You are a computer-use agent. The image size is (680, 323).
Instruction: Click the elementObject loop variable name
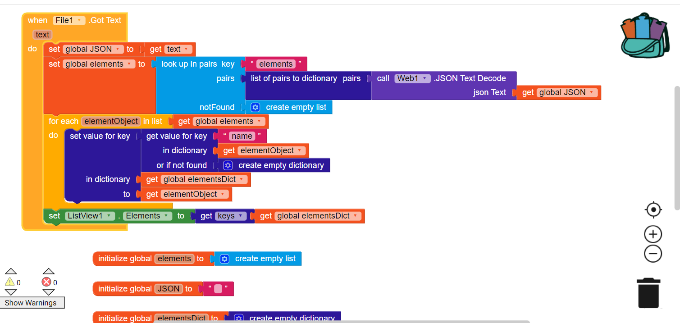(x=111, y=121)
